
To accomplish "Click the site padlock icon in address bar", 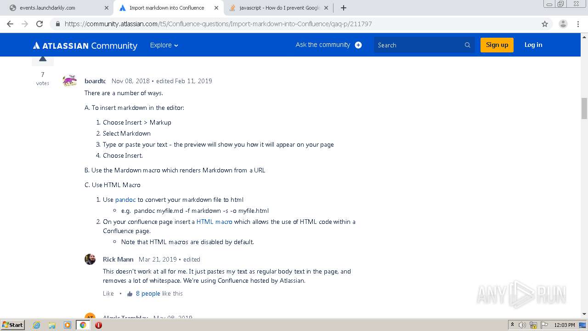I will (x=57, y=24).
